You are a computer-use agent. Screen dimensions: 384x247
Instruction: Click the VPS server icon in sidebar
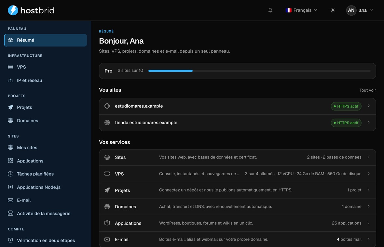pyautogui.click(x=10, y=67)
